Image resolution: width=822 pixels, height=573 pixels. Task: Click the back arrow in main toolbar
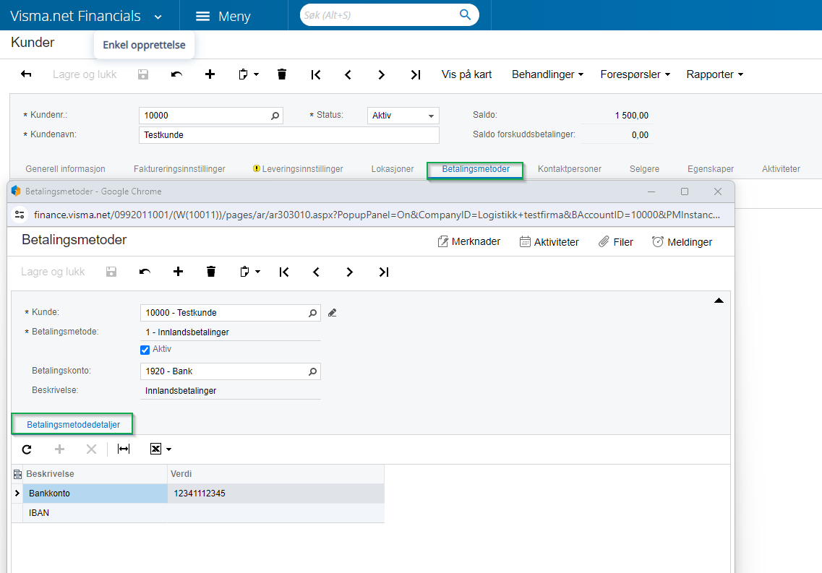coord(26,74)
